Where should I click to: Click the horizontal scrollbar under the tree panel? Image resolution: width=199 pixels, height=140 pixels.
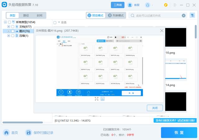tap(23, 122)
